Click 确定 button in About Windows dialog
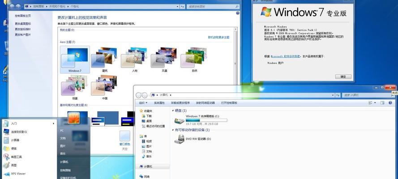Screen dimensions: 398x179 point(343,77)
